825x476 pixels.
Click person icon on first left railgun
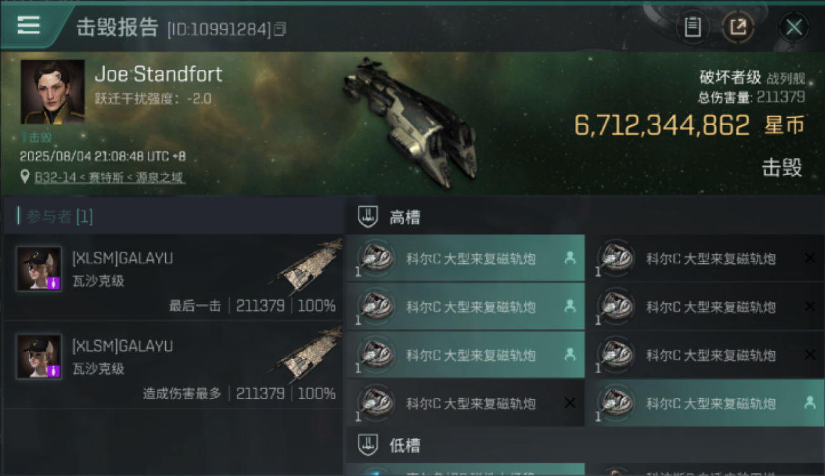click(570, 258)
